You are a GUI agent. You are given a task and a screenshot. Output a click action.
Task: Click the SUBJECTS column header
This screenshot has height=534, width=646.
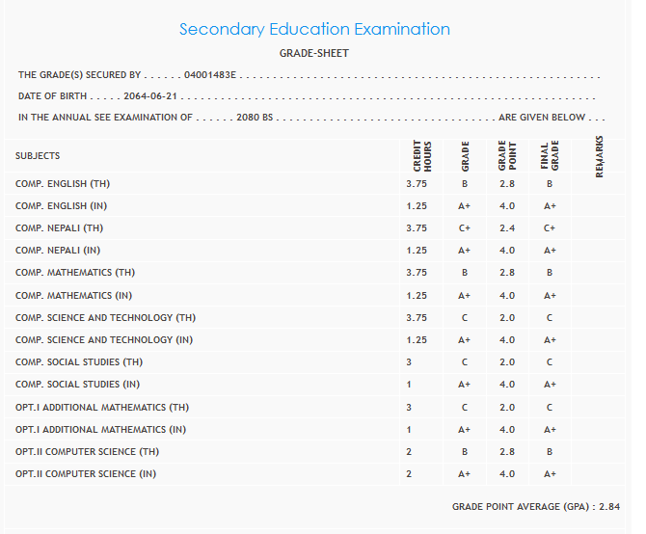click(38, 156)
